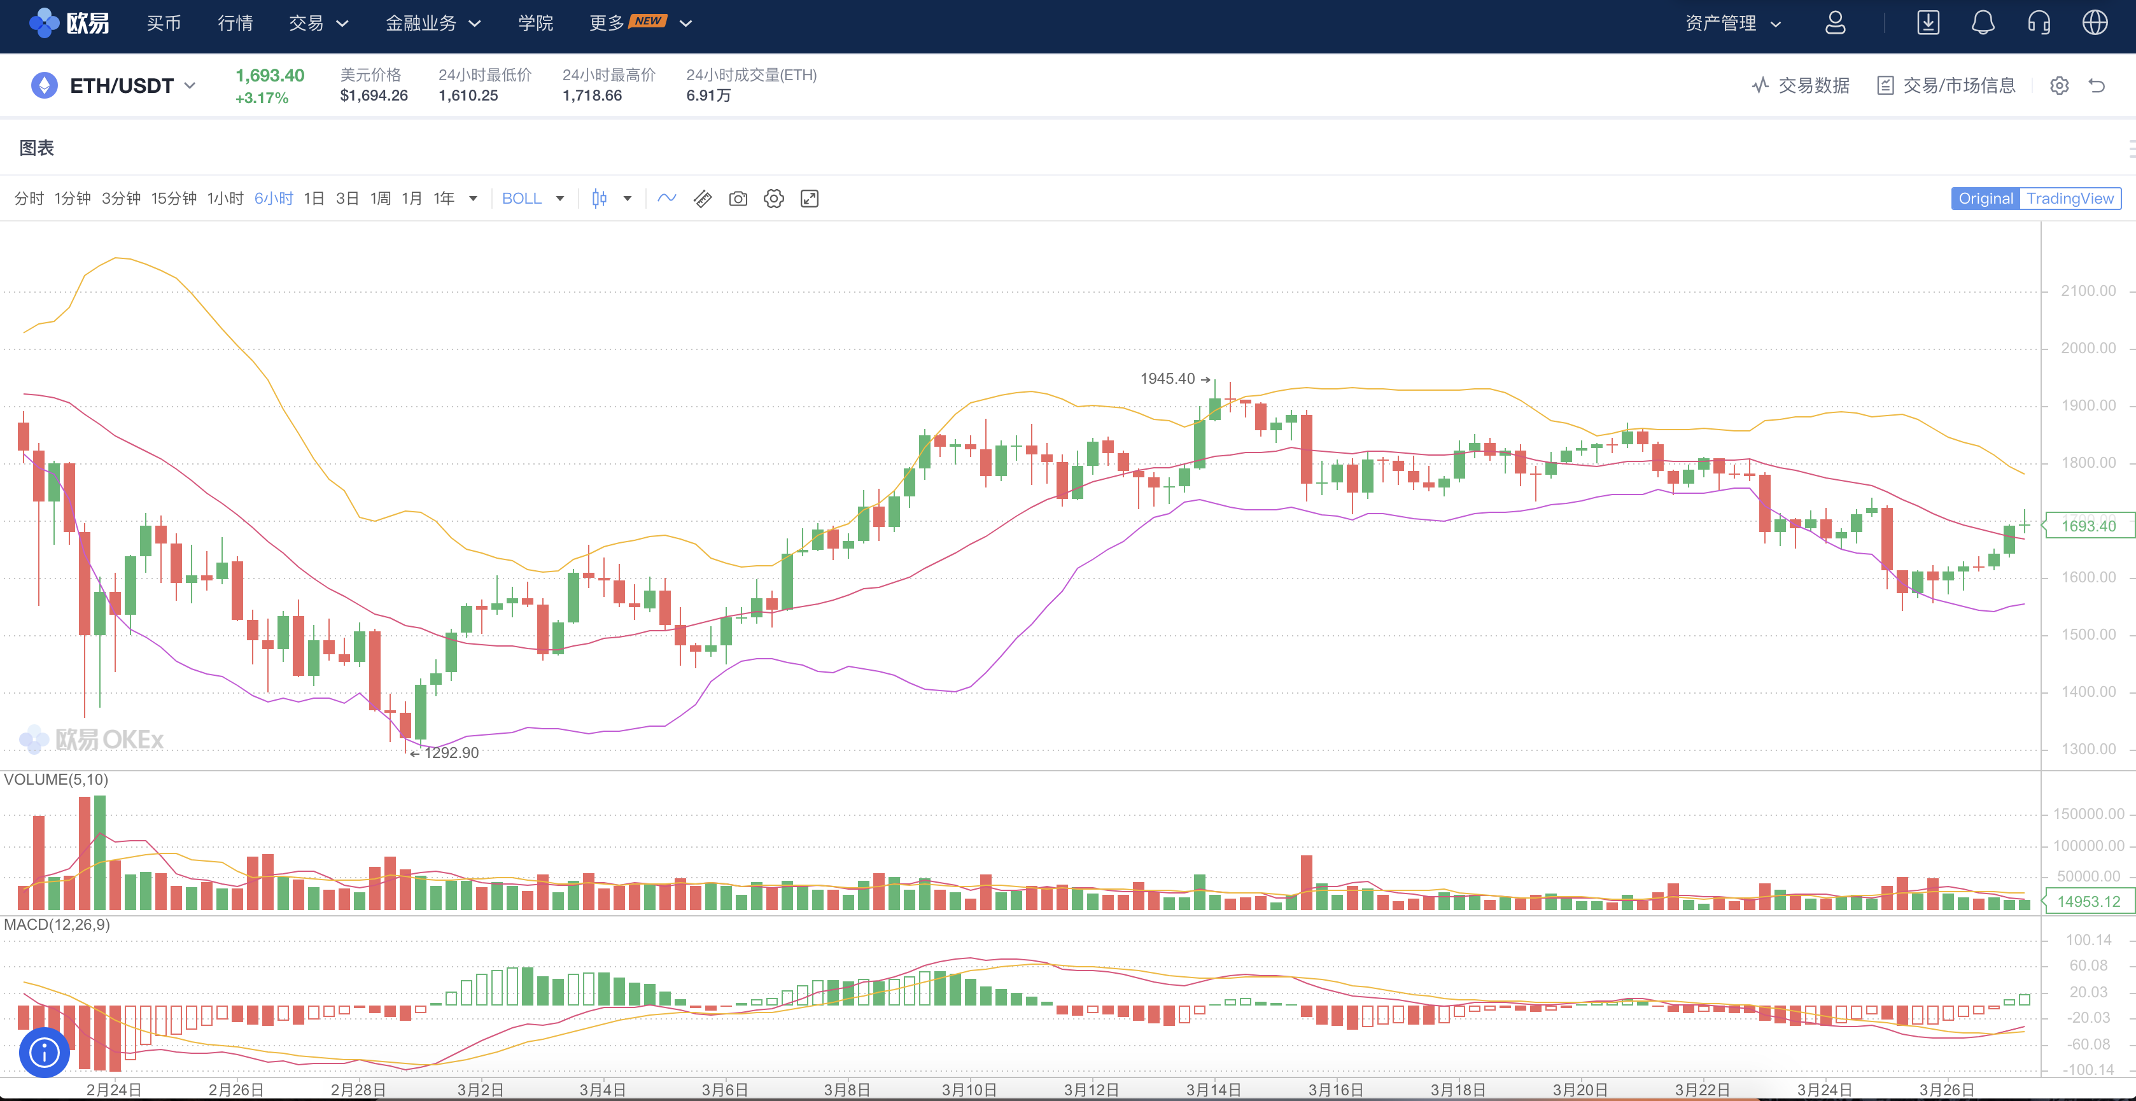Viewport: 2136px width, 1101px height.
Task: Switch chart to TradingView mode
Action: pos(2070,199)
